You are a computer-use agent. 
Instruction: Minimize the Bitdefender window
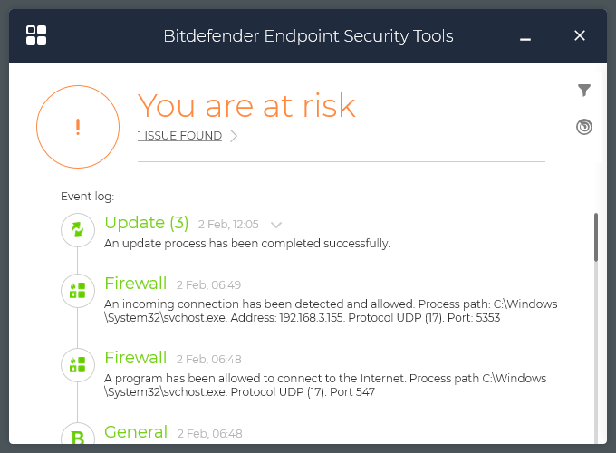point(525,37)
